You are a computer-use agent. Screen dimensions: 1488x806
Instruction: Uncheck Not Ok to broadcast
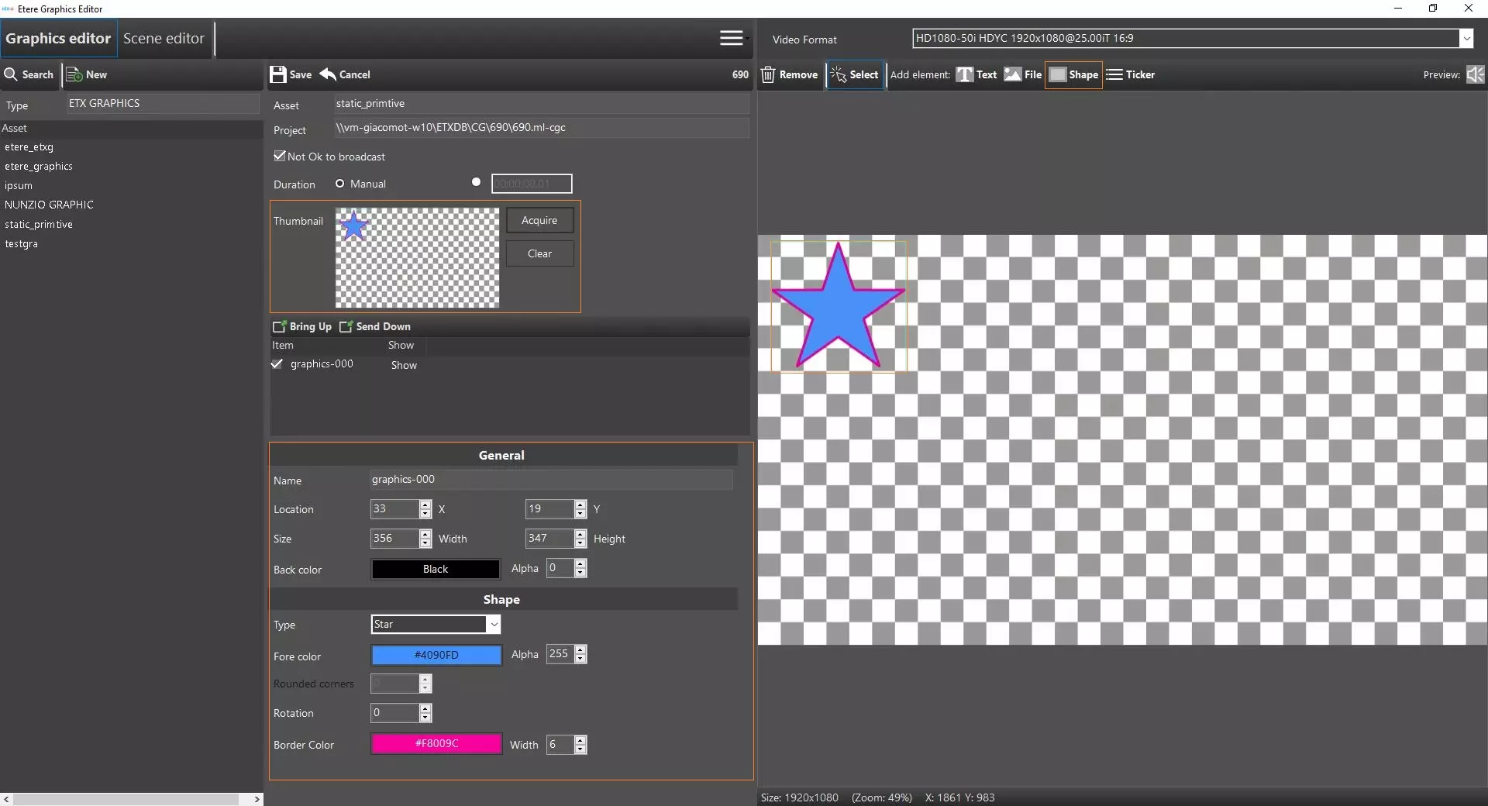280,156
